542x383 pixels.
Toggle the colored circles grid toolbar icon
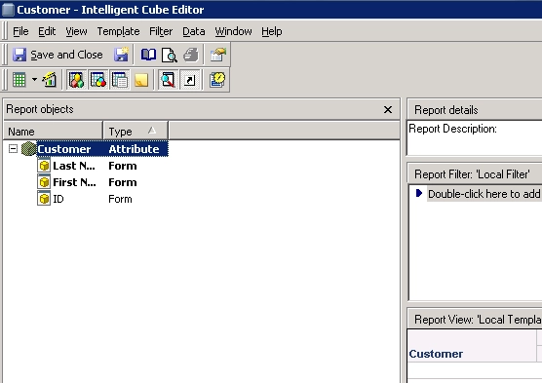98,80
